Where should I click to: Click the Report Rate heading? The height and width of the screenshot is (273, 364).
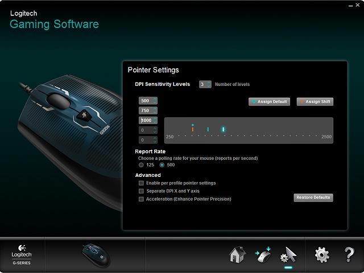[x=150, y=152]
